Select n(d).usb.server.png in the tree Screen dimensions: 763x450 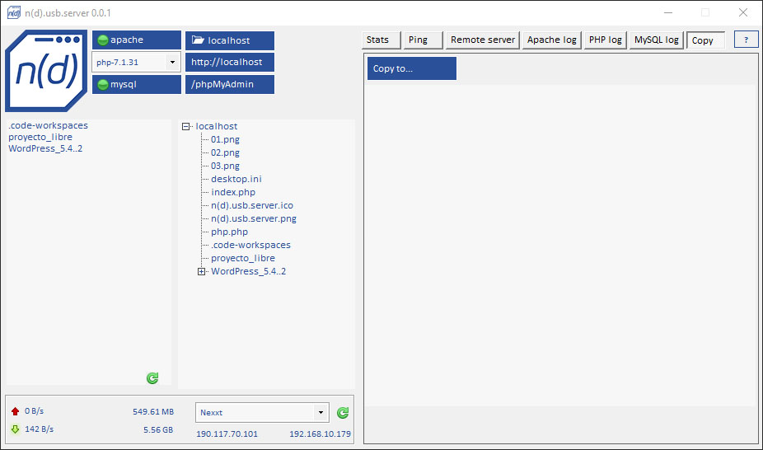254,218
